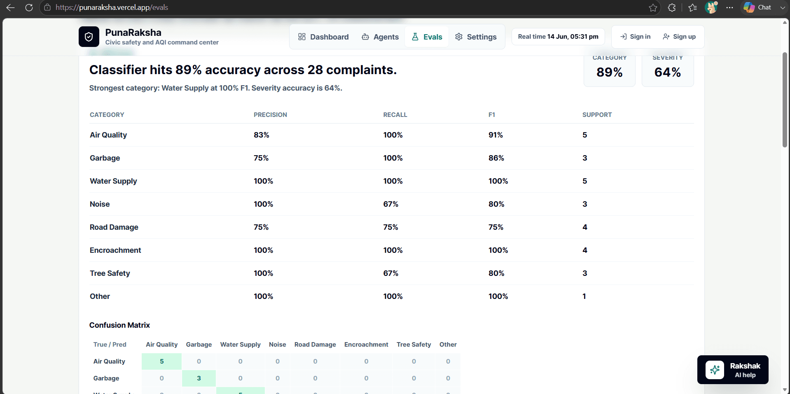Screen dimensions: 790x394
Task: Click the PunaRaksha shield logo icon
Action: coord(89,37)
